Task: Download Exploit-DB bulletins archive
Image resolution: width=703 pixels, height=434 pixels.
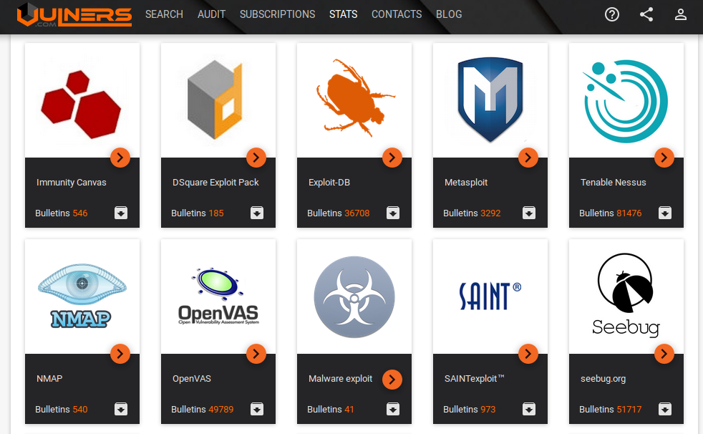Action: pos(393,213)
